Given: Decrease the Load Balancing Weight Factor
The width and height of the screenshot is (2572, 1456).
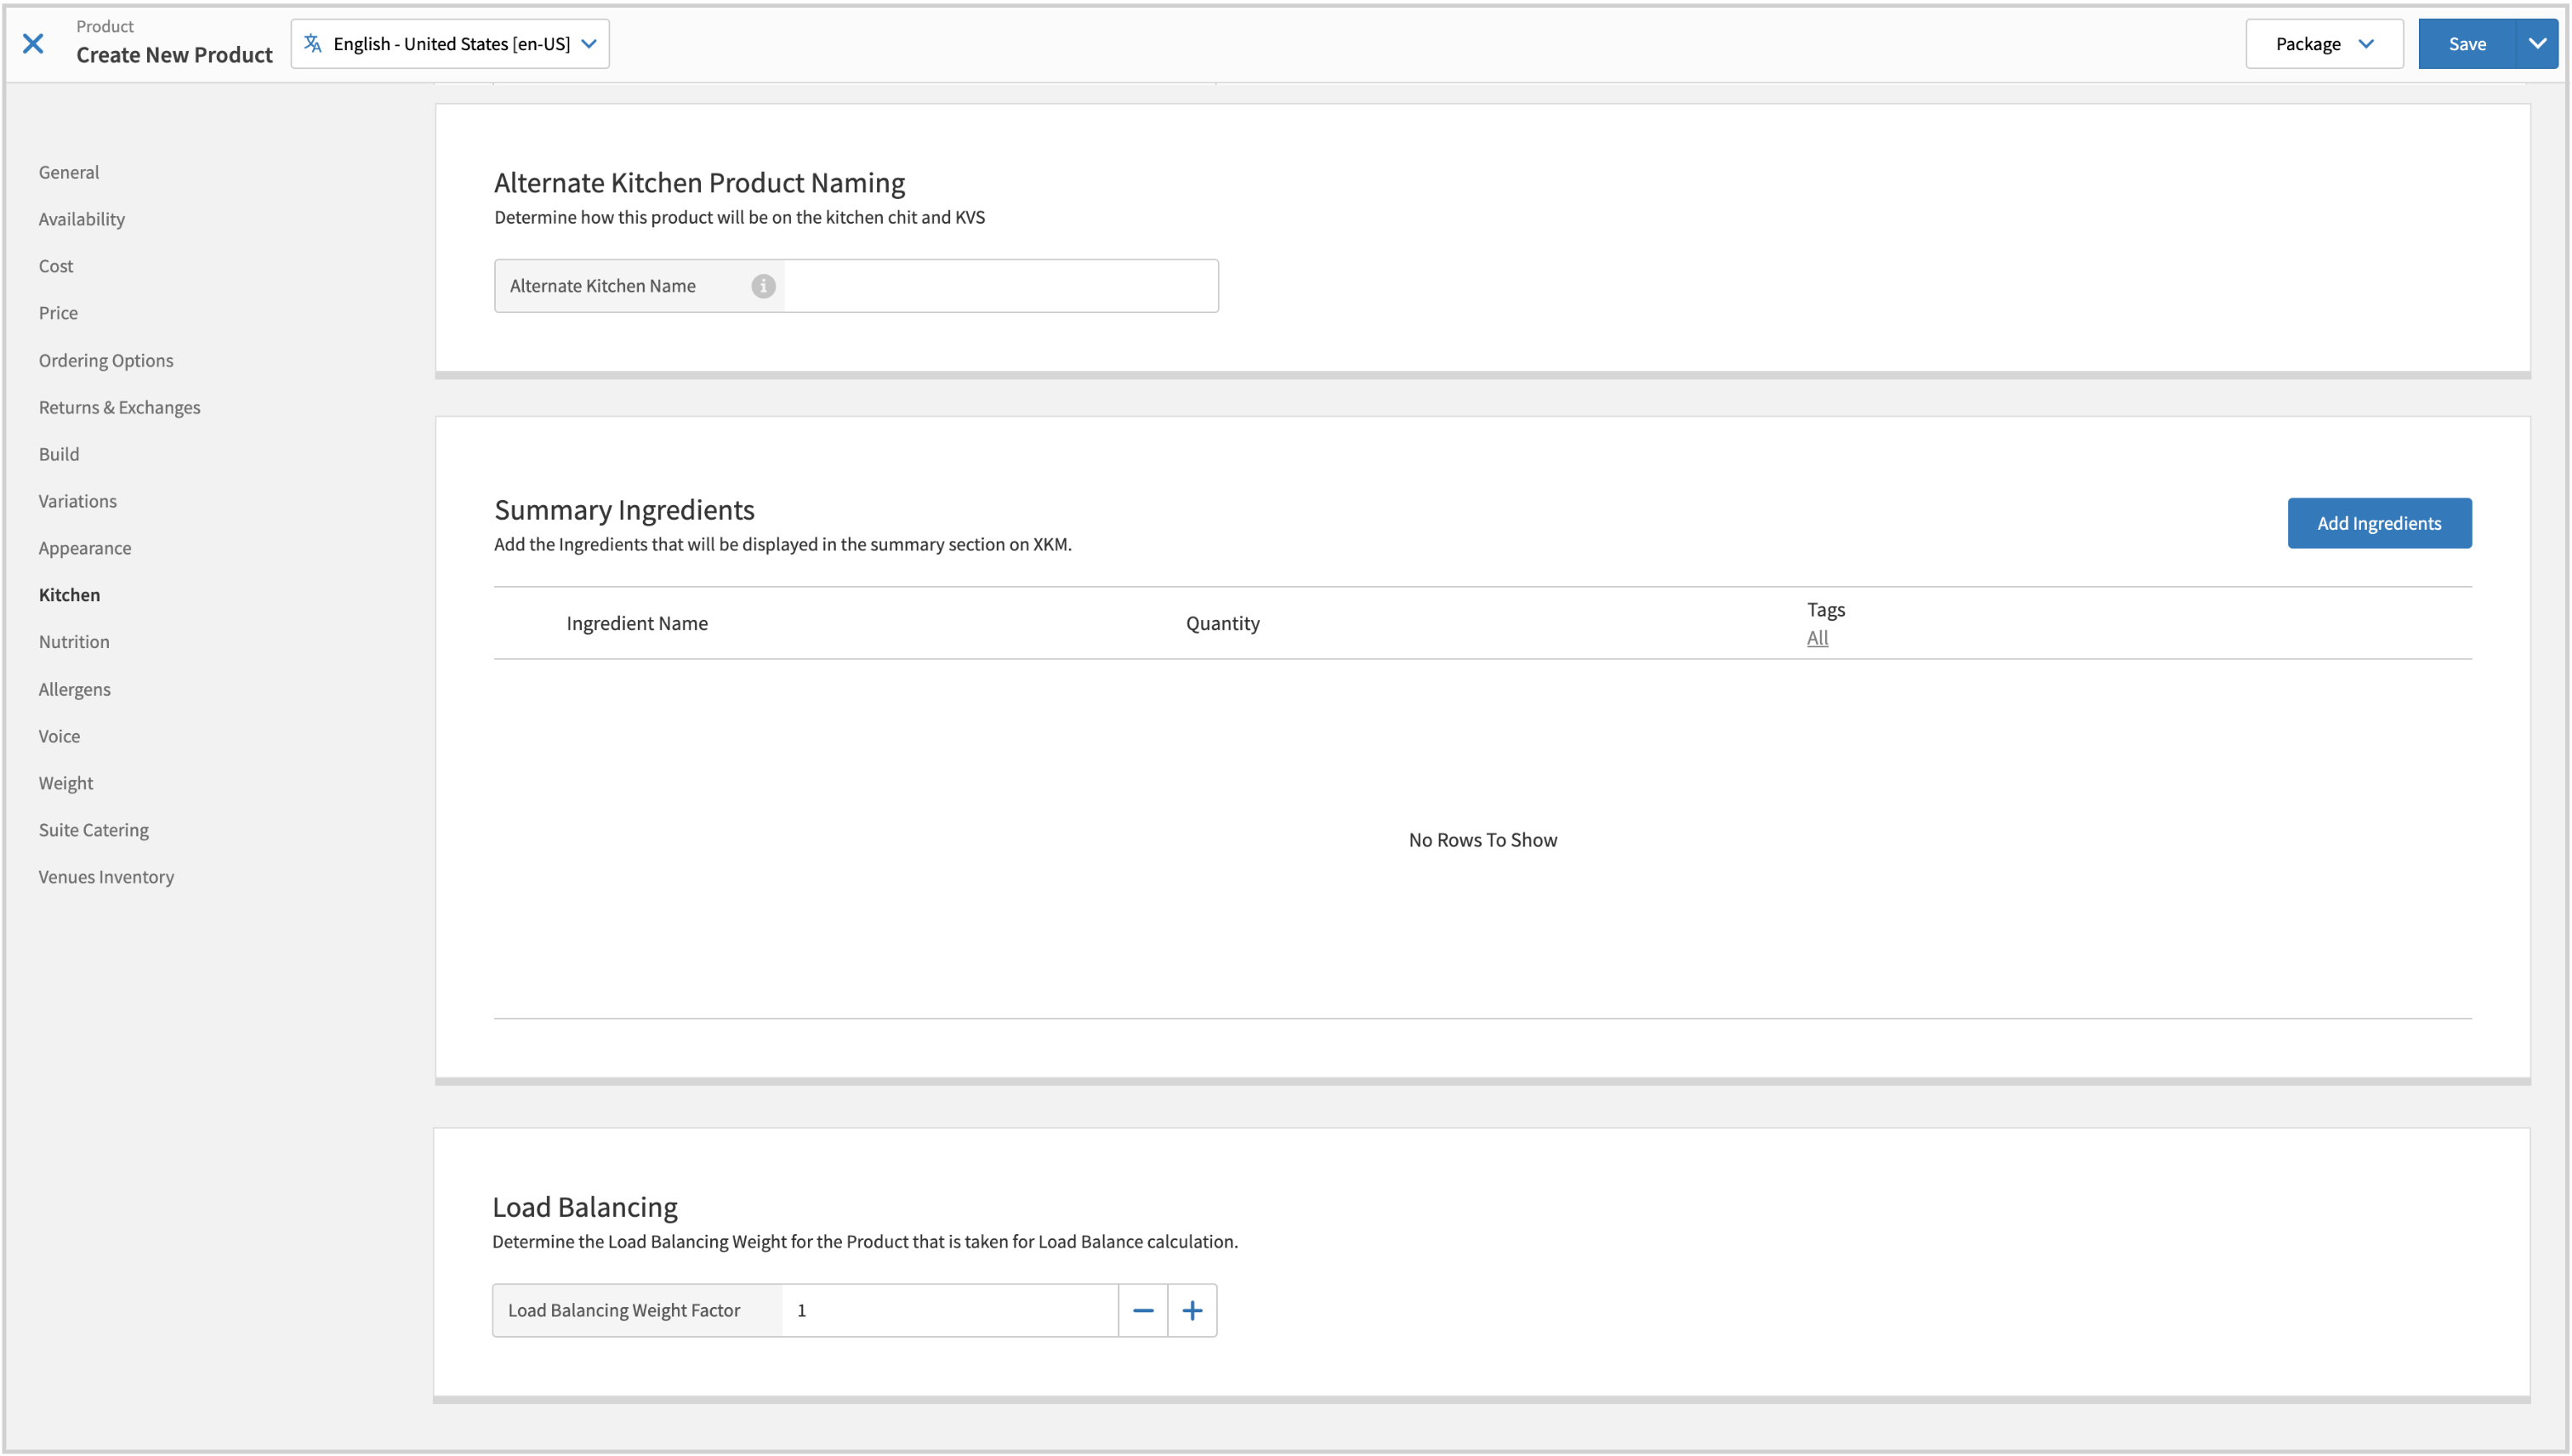Looking at the screenshot, I should coord(1142,1309).
